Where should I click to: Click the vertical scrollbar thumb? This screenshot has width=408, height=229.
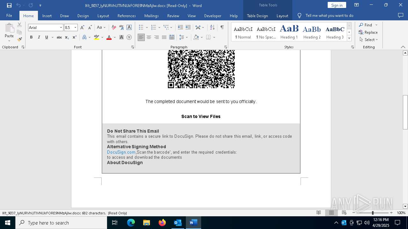[x=405, y=112]
